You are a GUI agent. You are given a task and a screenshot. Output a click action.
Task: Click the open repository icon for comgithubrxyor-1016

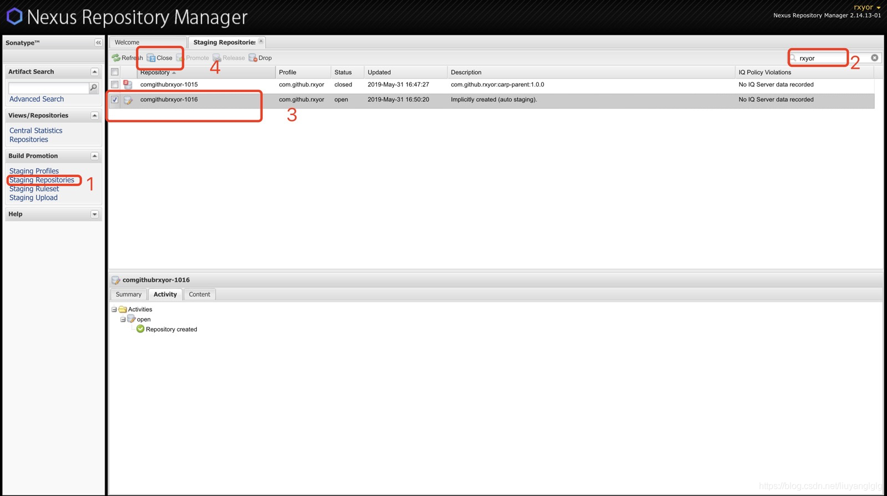[x=128, y=100]
